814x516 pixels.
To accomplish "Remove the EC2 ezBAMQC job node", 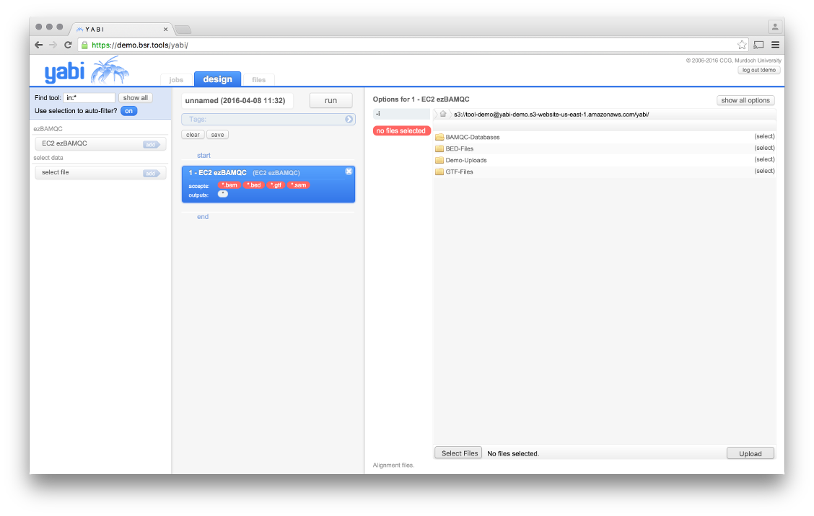I will tap(349, 171).
